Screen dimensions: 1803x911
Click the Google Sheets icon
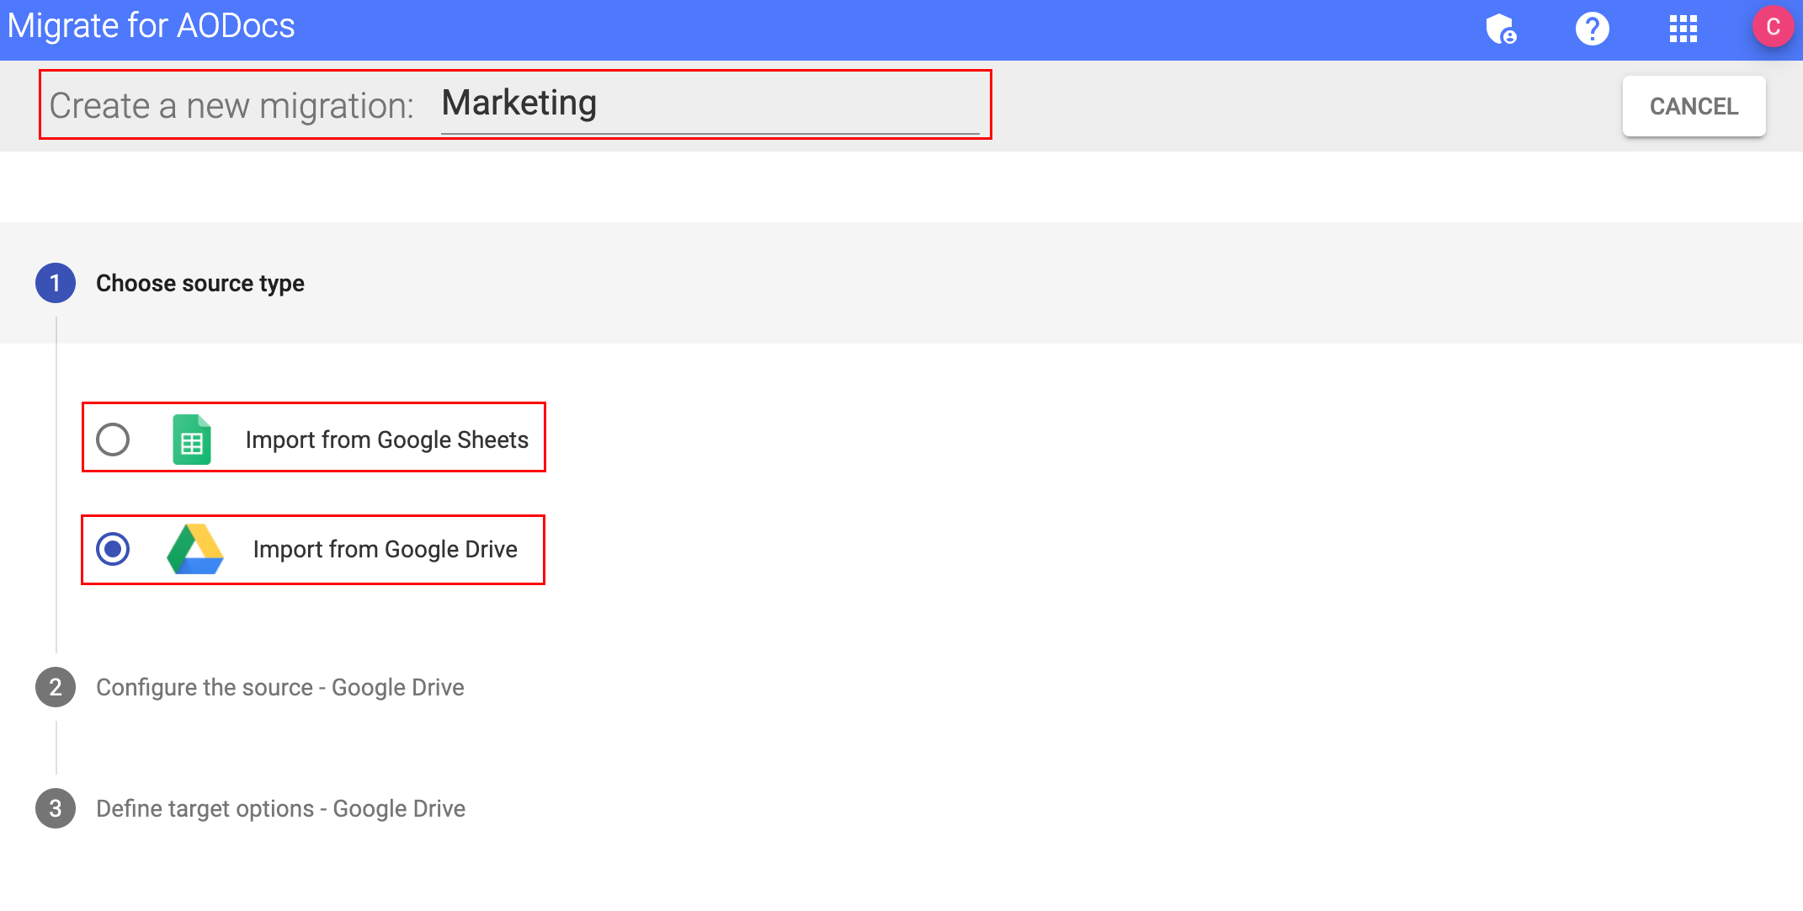[193, 439]
